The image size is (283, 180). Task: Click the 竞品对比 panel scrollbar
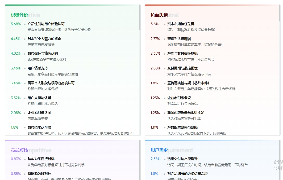[x=140, y=160]
